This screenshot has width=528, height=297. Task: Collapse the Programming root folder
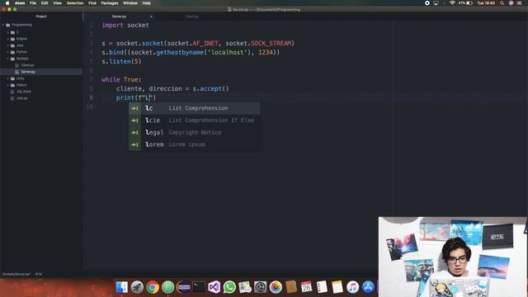3,25
